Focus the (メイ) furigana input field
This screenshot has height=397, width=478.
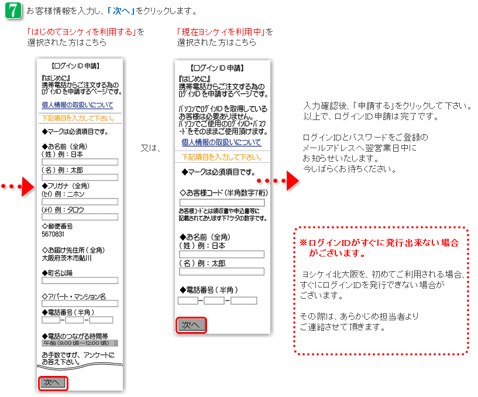(80, 217)
